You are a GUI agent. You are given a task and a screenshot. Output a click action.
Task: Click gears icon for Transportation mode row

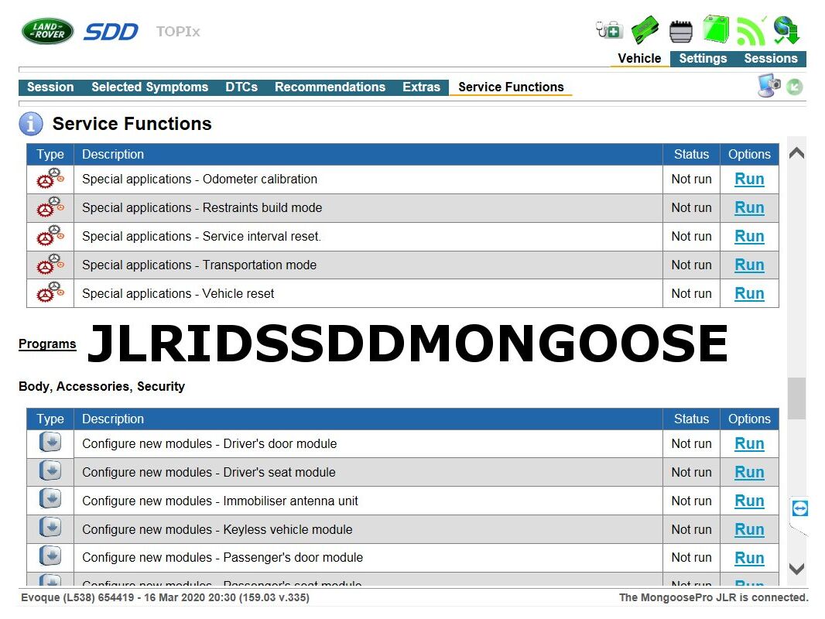(x=50, y=265)
